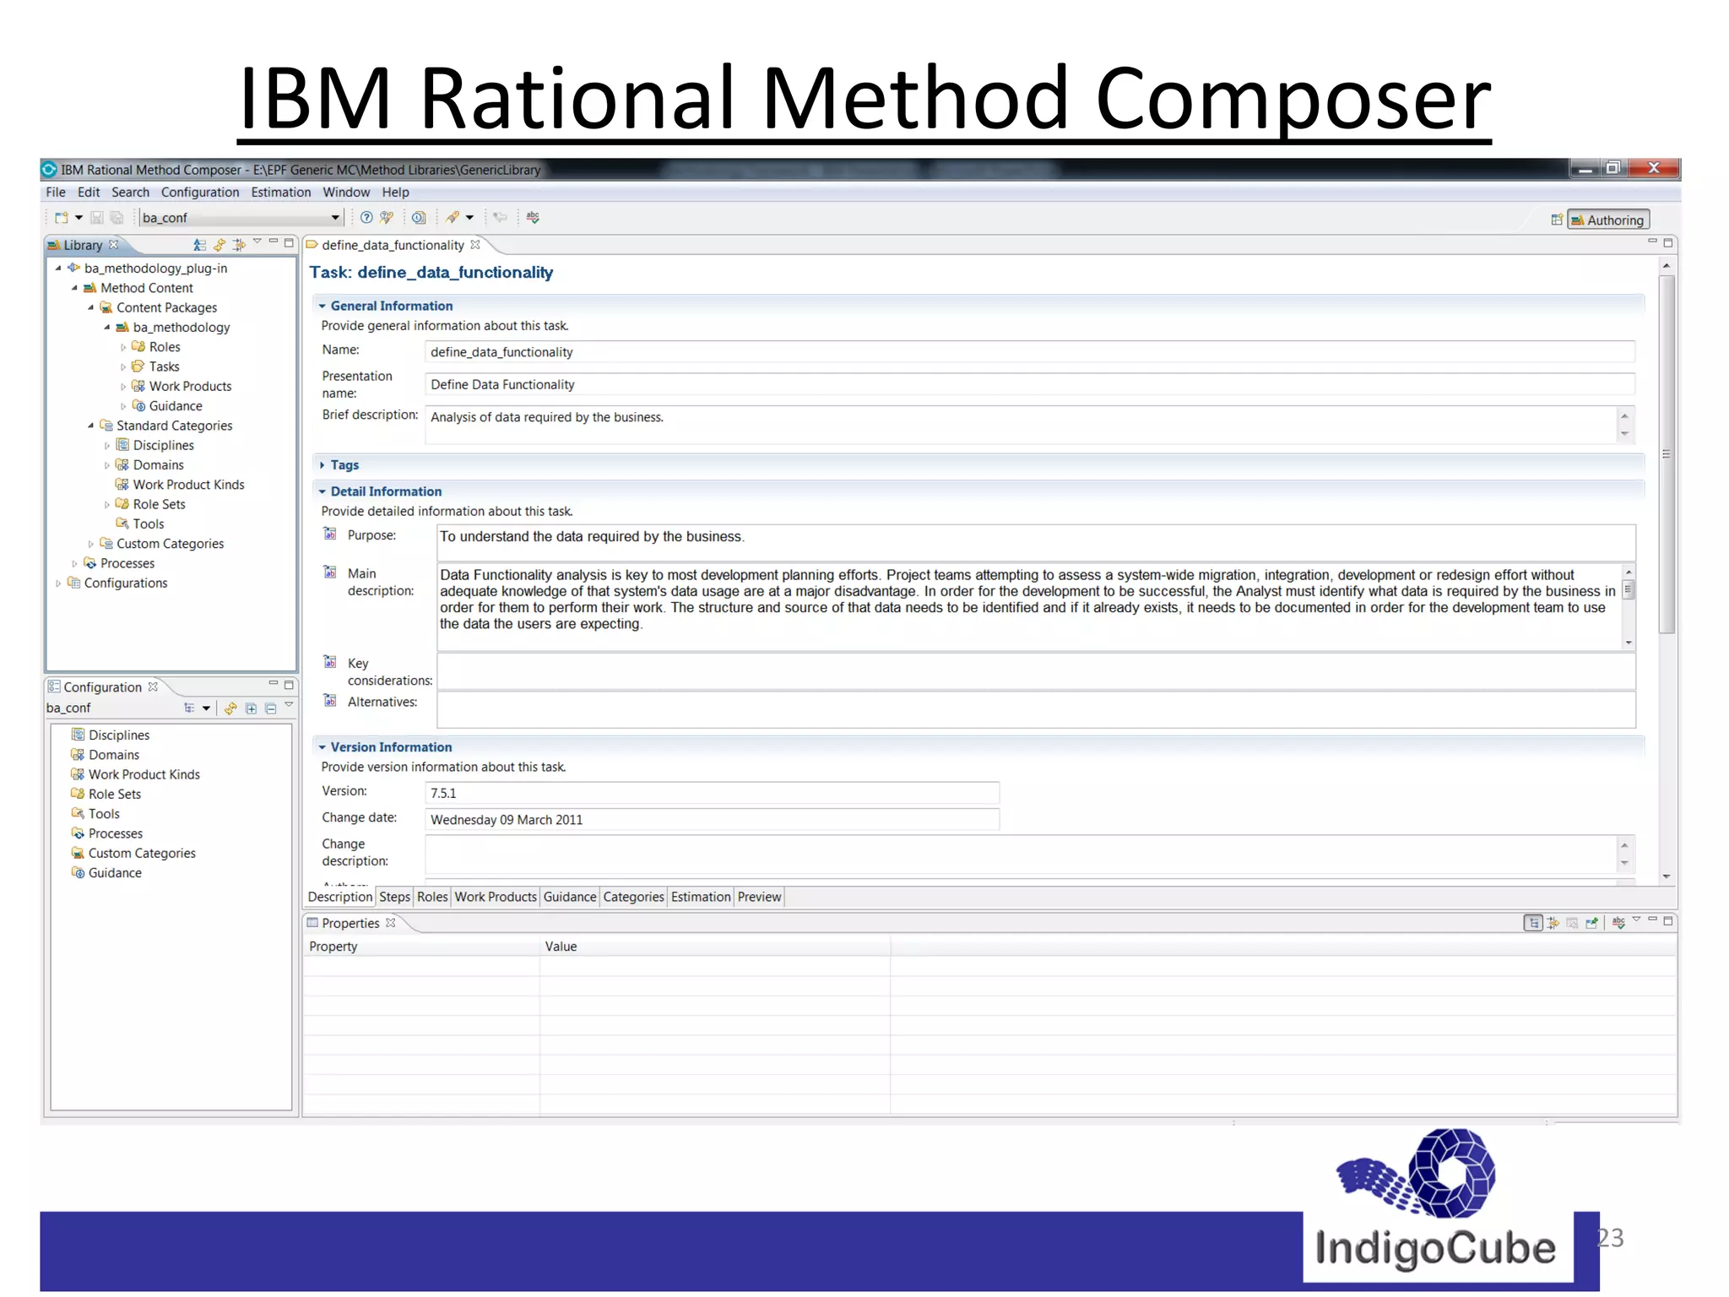Click the pencil toolbar icon

pyautogui.click(x=453, y=218)
